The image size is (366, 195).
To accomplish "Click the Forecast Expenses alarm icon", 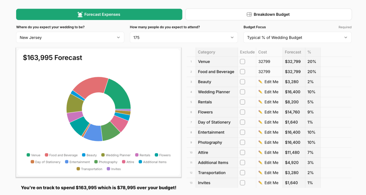I will pos(80,14).
